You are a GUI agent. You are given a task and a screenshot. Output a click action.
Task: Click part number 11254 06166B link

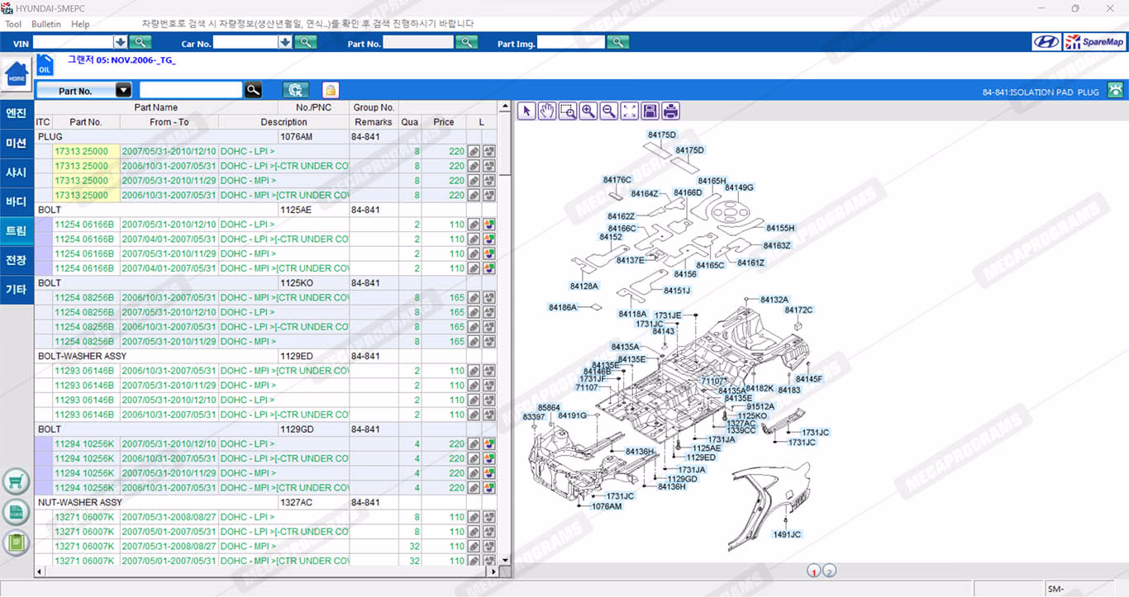(x=84, y=225)
